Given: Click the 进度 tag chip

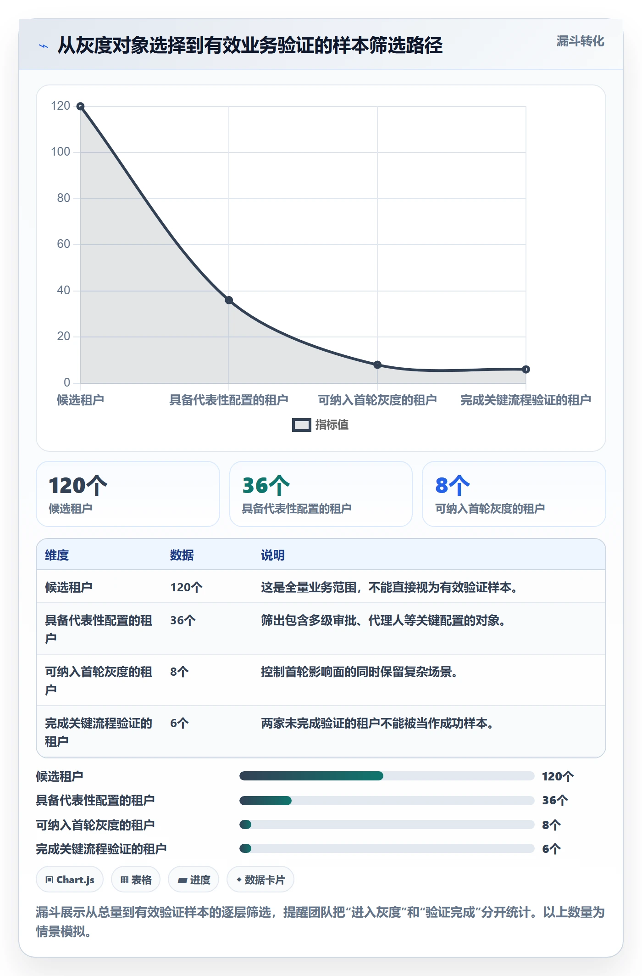Looking at the screenshot, I should (194, 880).
